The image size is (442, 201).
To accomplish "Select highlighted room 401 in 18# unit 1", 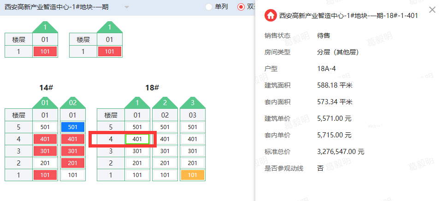I will [x=137, y=139].
